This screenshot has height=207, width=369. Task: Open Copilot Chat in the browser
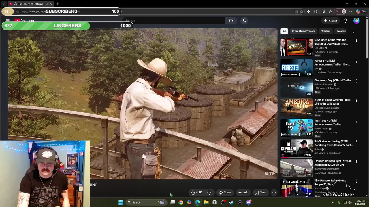click(361, 11)
